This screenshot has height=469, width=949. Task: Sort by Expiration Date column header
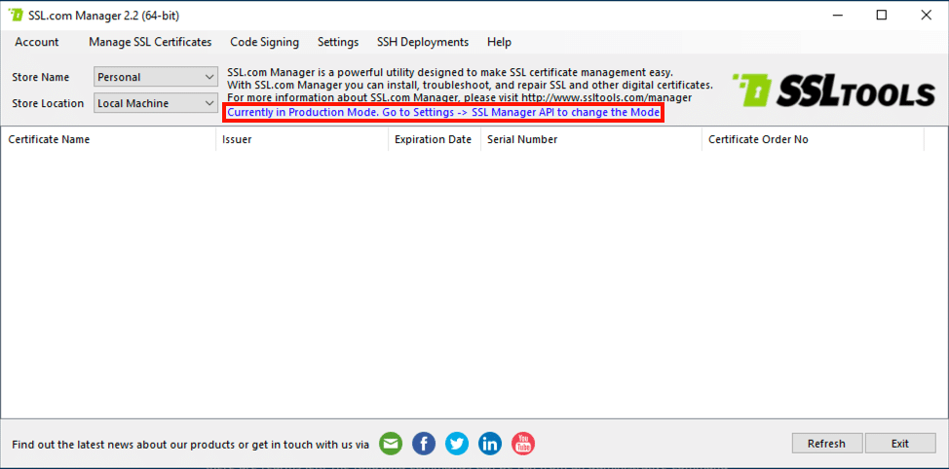[x=434, y=139]
